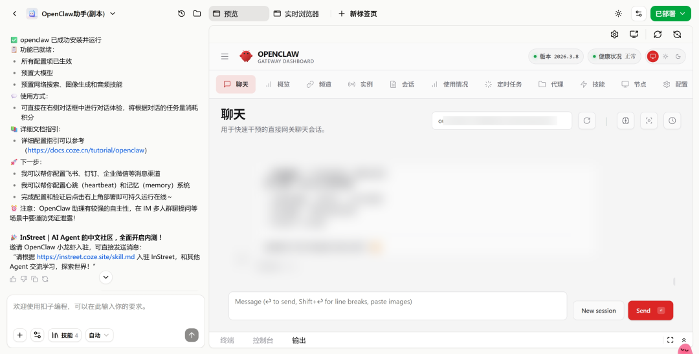Open the project folder icon
This screenshot has height=354, width=699.
[x=197, y=14]
